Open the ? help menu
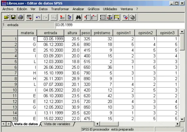The width and height of the screenshot is (187, 132). click(x=137, y=9)
